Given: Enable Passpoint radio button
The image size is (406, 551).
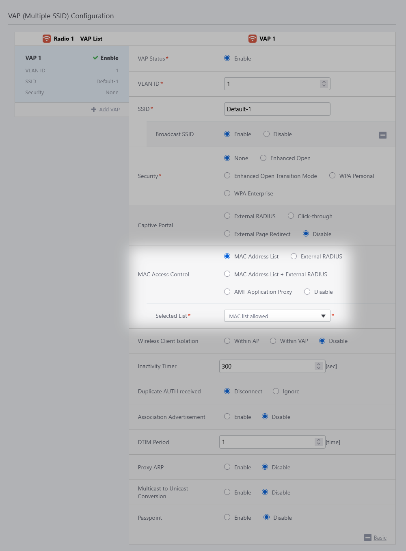Looking at the screenshot, I should [227, 517].
